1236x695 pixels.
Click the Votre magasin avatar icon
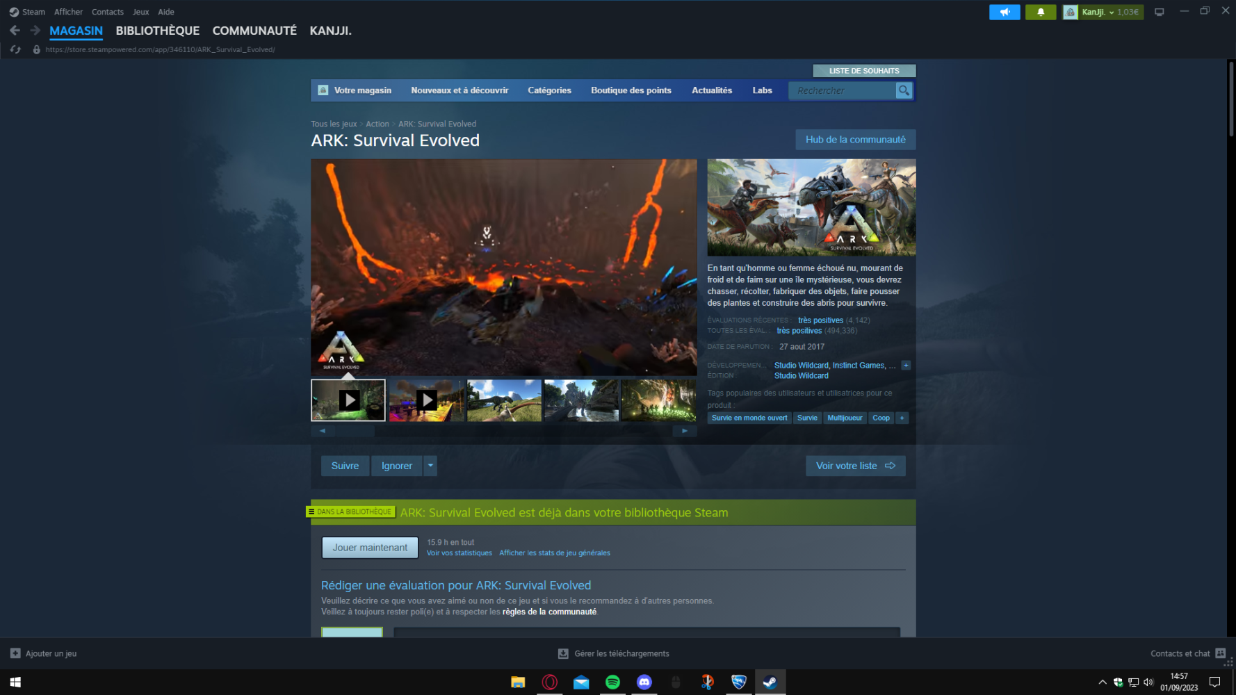tap(323, 90)
